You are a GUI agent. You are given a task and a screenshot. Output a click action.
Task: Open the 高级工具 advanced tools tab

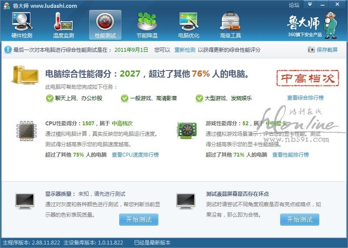pyautogui.click(x=231, y=25)
